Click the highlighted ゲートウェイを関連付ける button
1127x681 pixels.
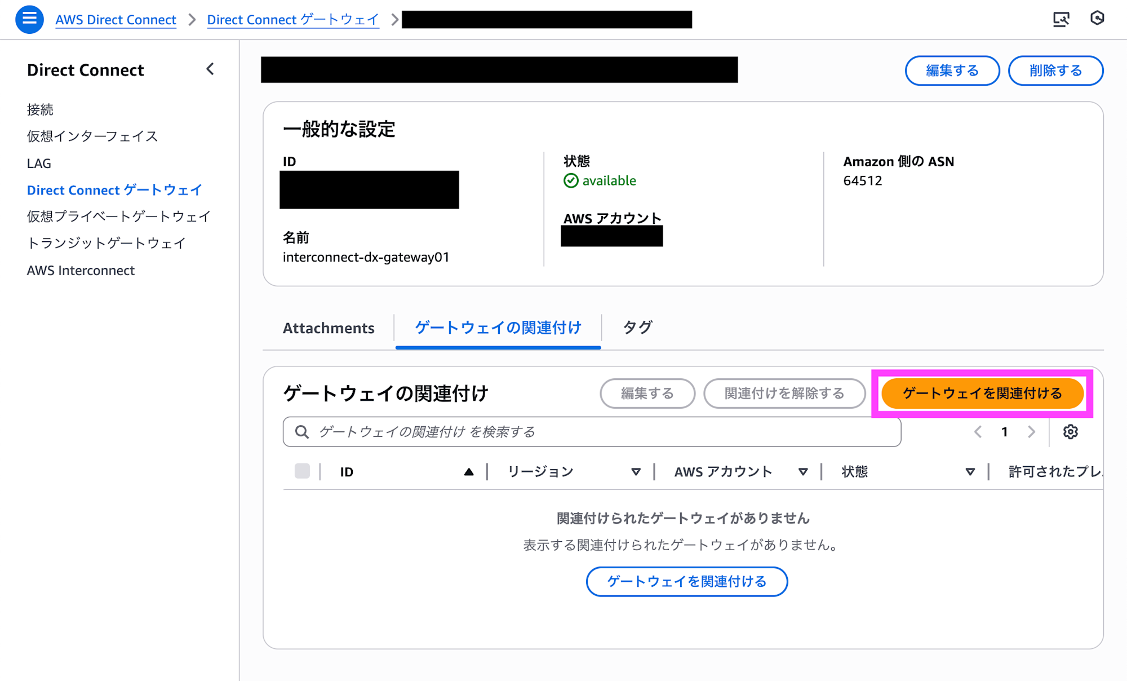pyautogui.click(x=983, y=393)
